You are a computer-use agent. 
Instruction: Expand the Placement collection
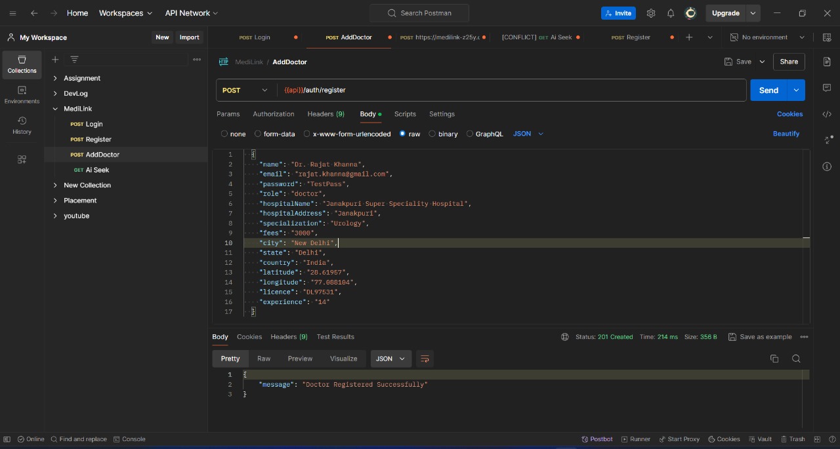point(80,201)
